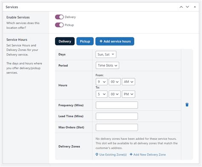
Task: Click the Services panel title
Action: 12,7
